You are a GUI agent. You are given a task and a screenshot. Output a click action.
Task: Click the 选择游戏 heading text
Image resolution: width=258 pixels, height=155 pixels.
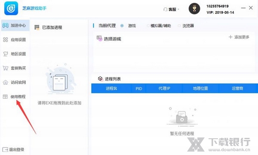click(112, 39)
